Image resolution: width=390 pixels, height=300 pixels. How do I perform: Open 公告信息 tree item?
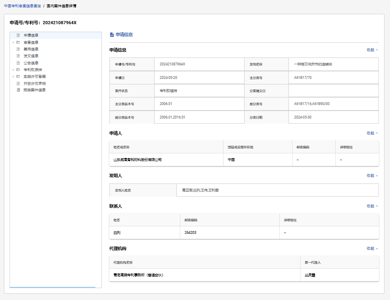point(31,63)
